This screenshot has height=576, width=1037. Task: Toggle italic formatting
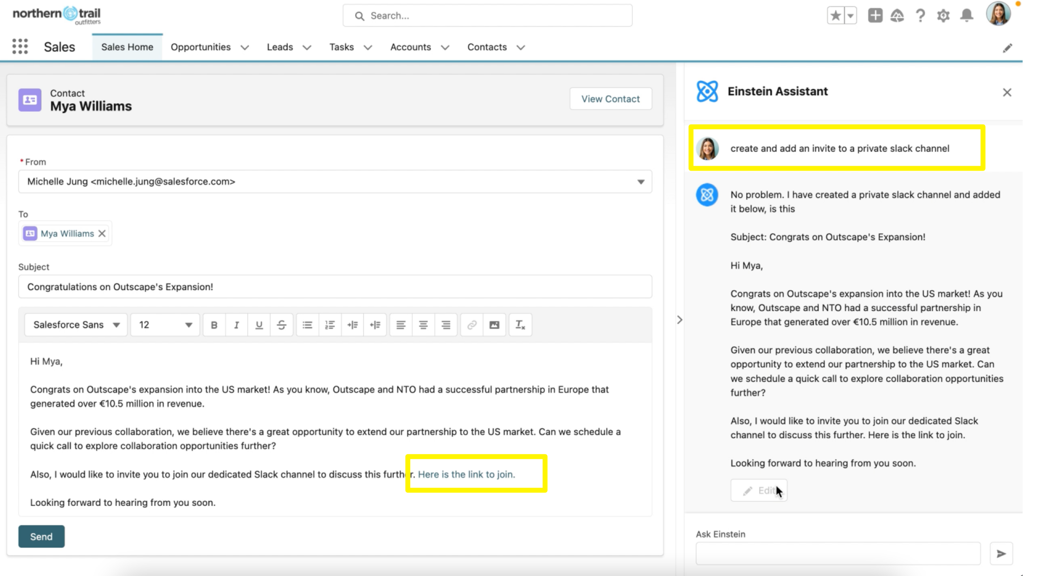point(237,325)
